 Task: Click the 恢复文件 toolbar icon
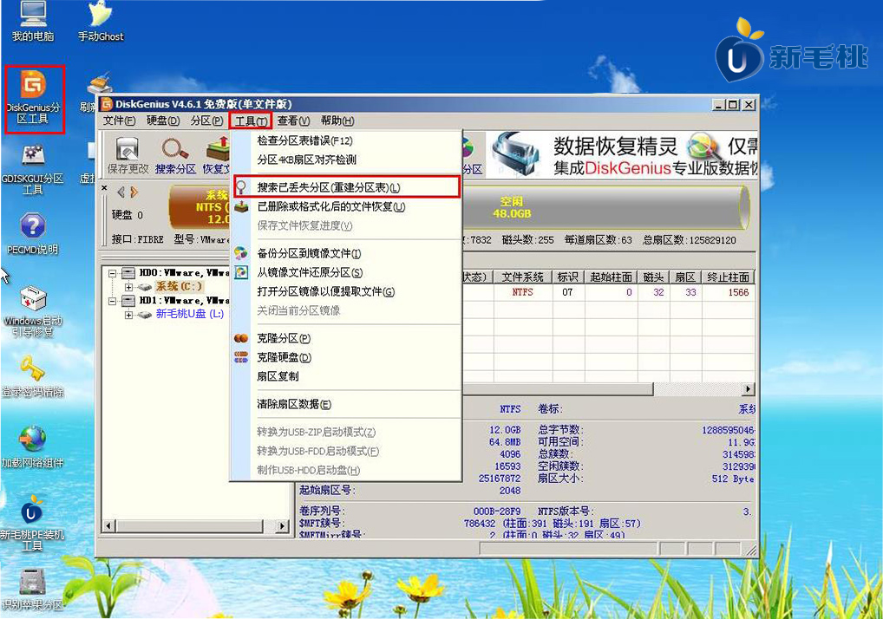[216, 154]
